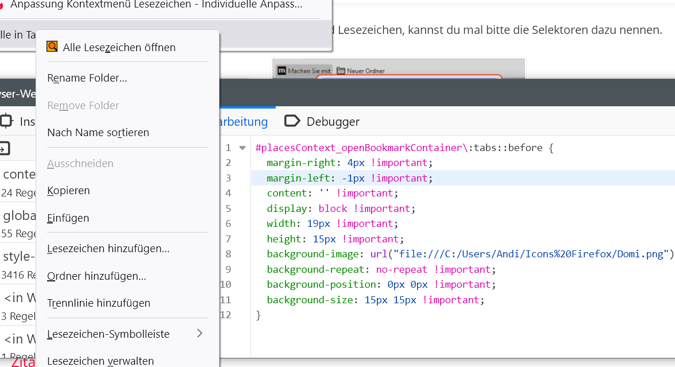Viewport: 675px width, 367px height.
Task: Click the black 'm' Machen Sie mit icon
Action: click(281, 71)
